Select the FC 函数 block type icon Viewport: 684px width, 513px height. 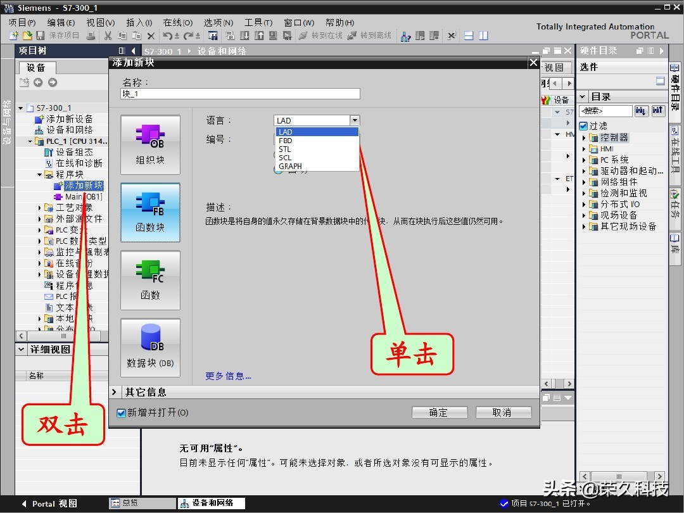tap(150, 281)
